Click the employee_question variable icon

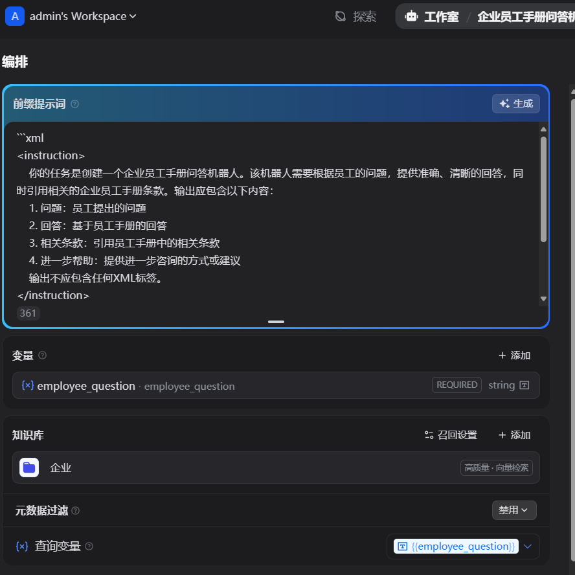(27, 385)
